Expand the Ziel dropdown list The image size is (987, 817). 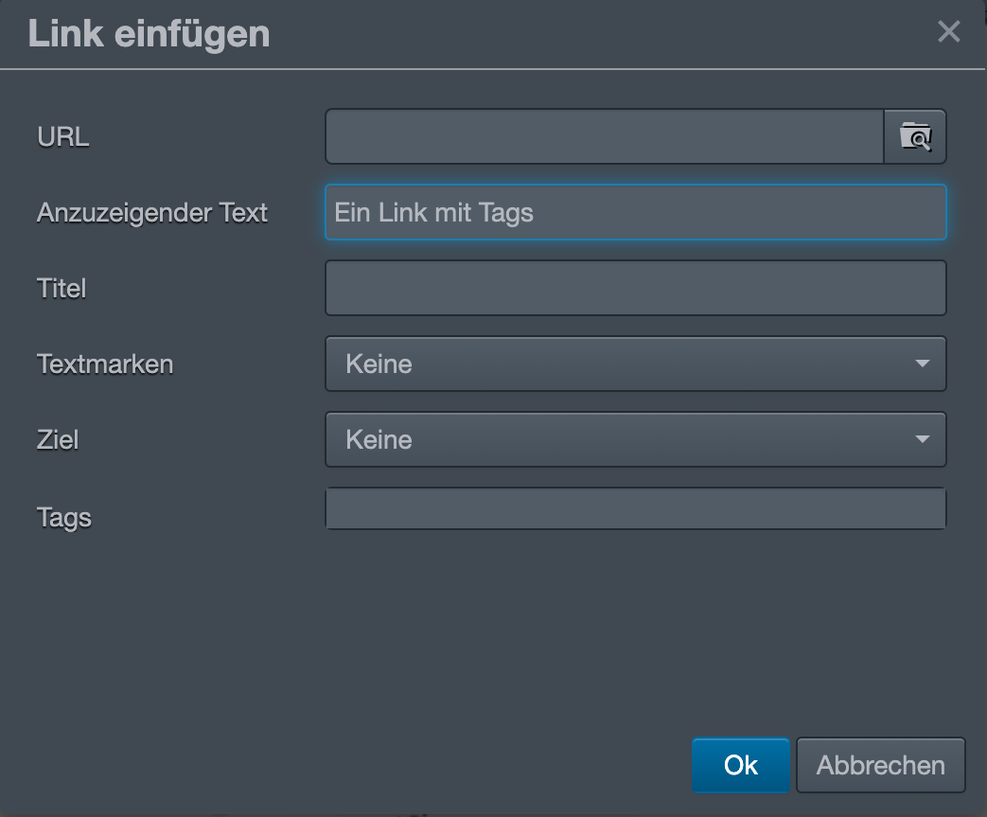point(636,439)
